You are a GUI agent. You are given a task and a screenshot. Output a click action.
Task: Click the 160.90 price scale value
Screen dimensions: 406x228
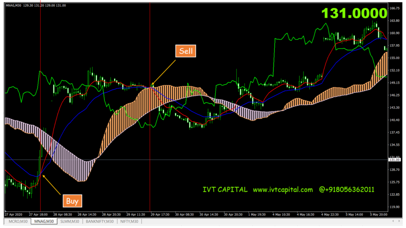tap(395, 33)
